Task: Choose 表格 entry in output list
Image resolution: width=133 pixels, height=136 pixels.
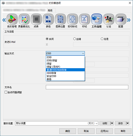Action: (x=65, y=79)
